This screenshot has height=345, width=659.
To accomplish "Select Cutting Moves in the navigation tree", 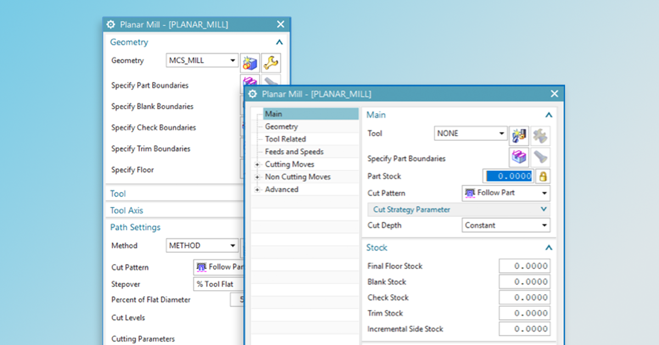I will click(290, 164).
